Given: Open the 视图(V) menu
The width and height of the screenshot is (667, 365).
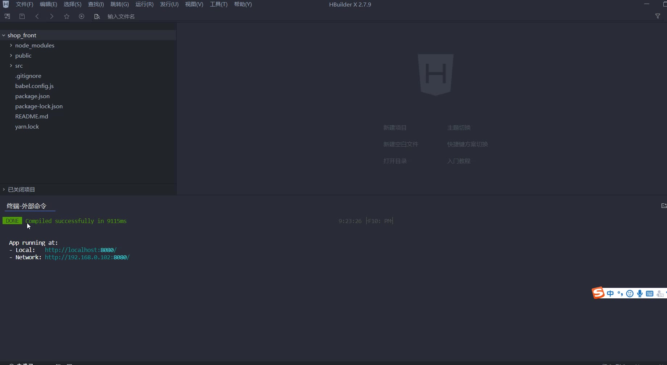Looking at the screenshot, I should (194, 4).
